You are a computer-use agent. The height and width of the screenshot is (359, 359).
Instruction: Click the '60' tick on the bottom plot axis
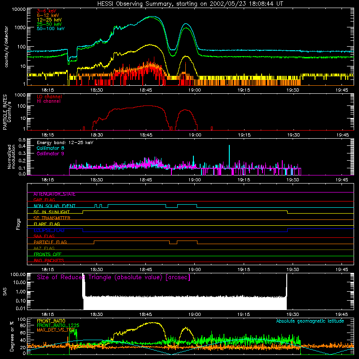pyautogui.click(x=23, y=333)
